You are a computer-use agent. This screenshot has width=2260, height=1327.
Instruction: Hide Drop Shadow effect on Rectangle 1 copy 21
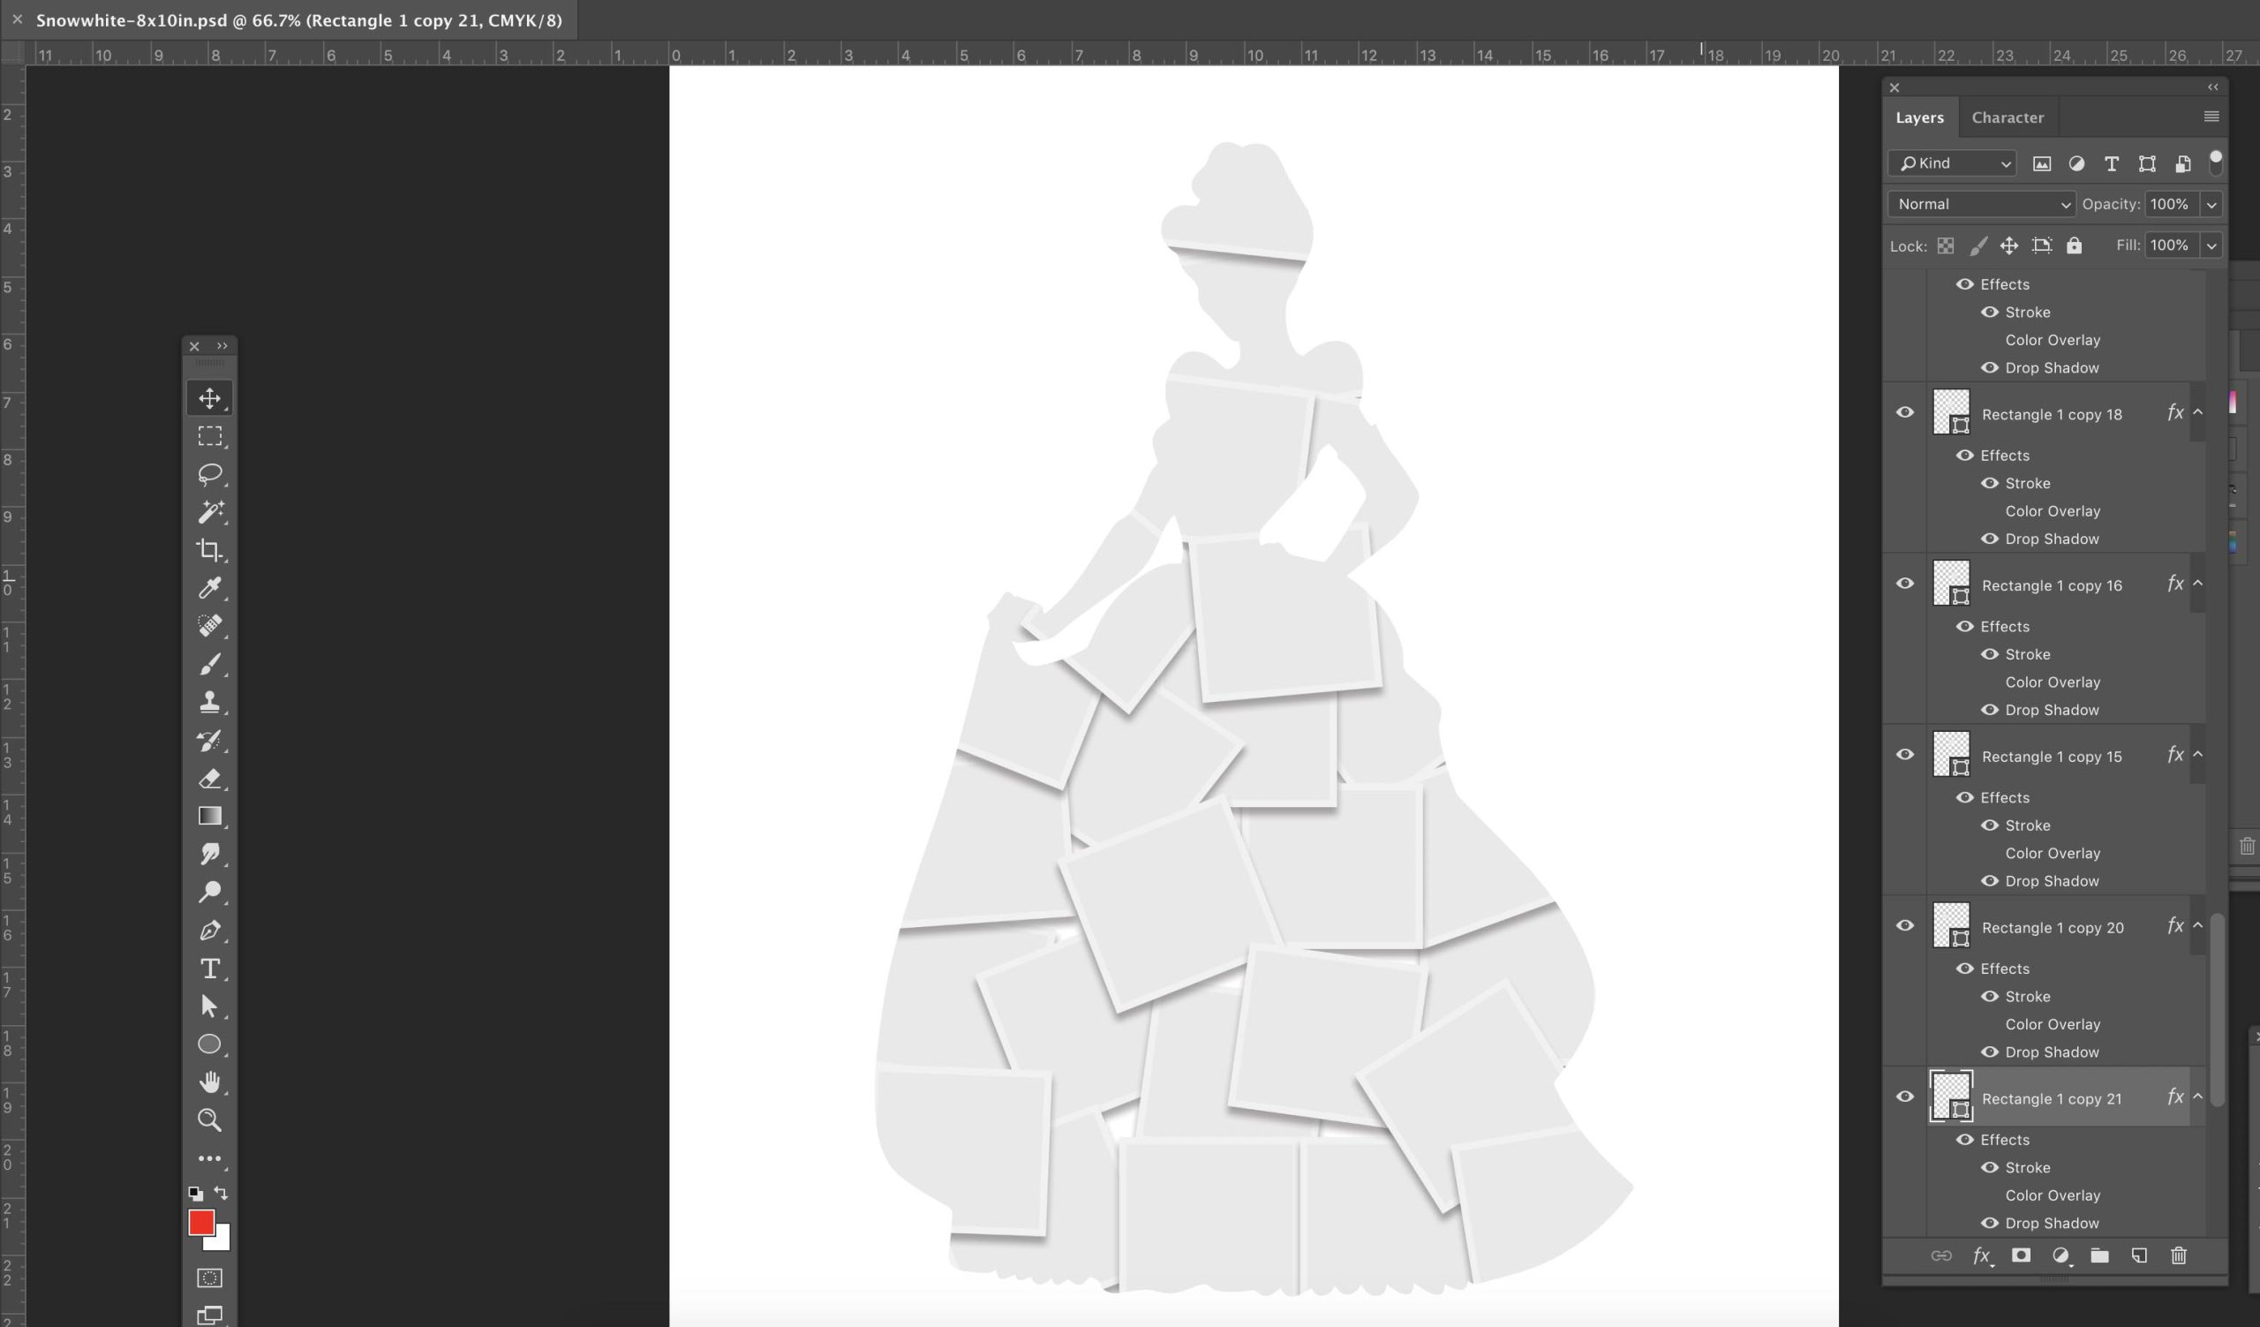(x=1989, y=1223)
